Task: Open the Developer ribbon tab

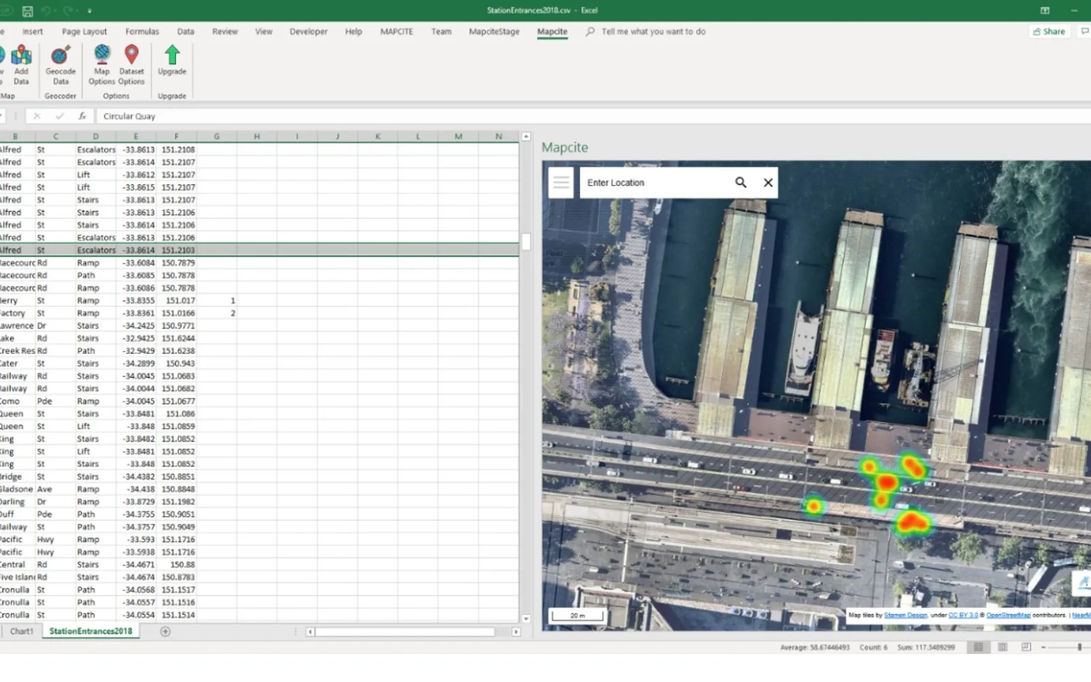Action: 308,31
